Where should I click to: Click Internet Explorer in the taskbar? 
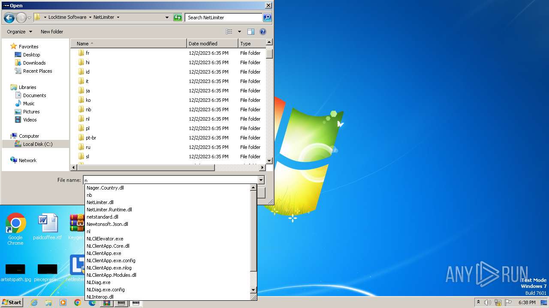pos(34,302)
